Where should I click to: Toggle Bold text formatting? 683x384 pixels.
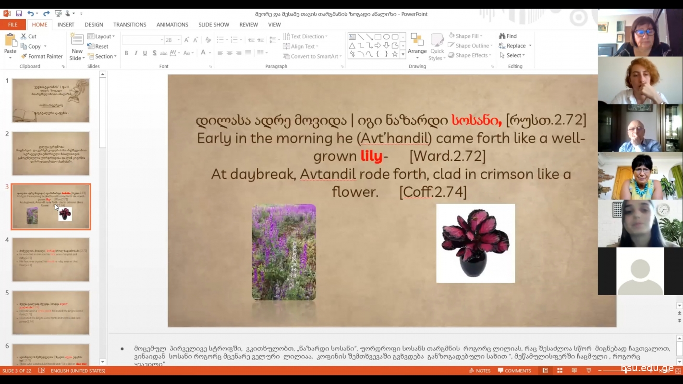pos(126,53)
